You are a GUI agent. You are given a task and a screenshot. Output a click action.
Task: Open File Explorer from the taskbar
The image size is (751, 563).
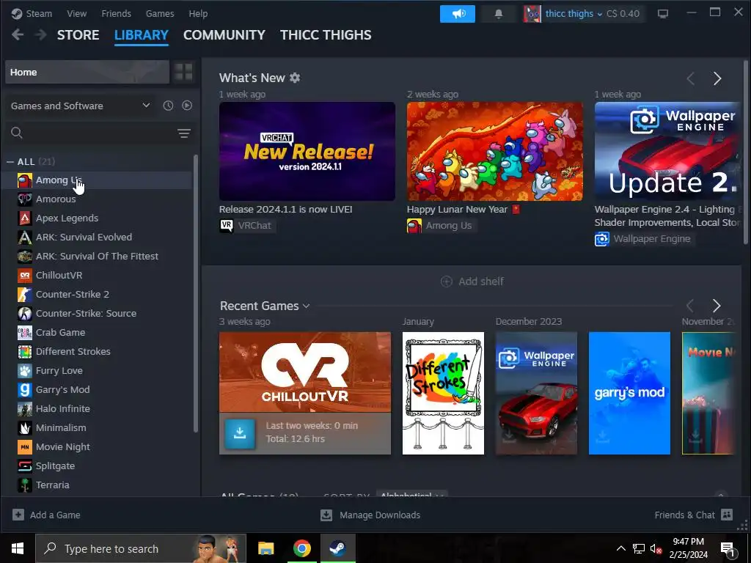pos(265,548)
